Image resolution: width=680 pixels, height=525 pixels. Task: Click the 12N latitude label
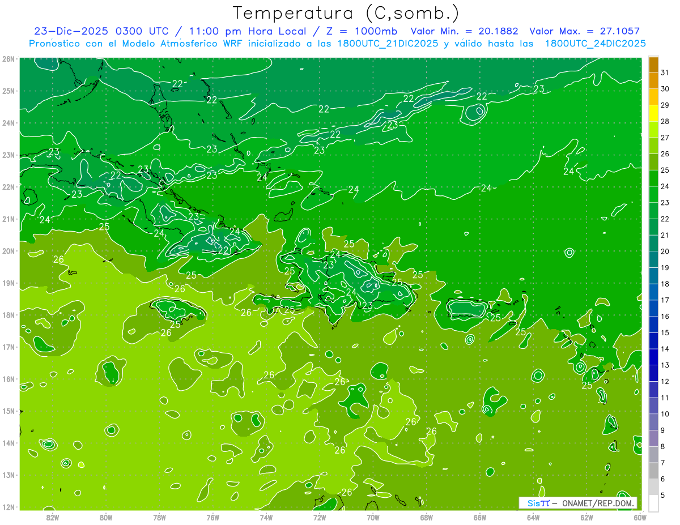tap(8, 507)
